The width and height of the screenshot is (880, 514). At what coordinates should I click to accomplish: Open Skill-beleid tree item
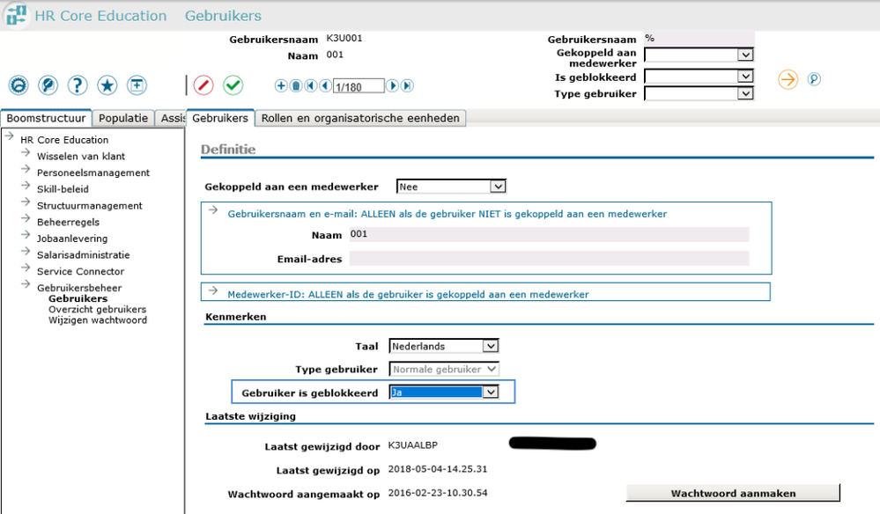[63, 189]
